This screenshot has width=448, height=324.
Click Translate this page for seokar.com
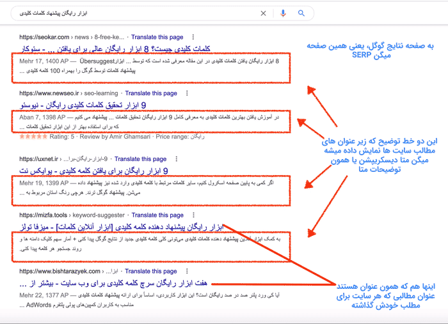click(157, 38)
